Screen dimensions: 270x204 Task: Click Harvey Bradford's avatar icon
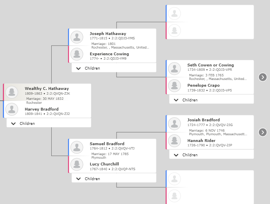[x=12, y=109]
